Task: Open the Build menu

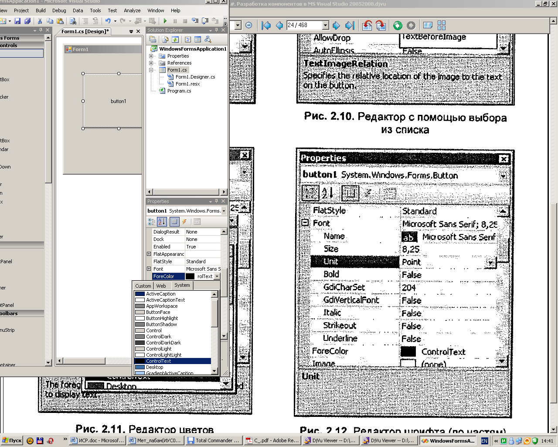Action: pos(41,10)
